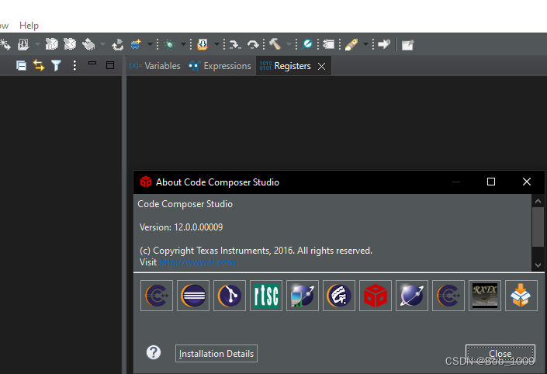
Task: Click the grey window icon after Search
Action: coord(329,44)
